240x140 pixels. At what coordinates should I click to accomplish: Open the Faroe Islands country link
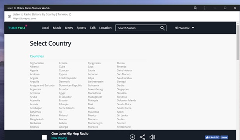tap(66, 108)
